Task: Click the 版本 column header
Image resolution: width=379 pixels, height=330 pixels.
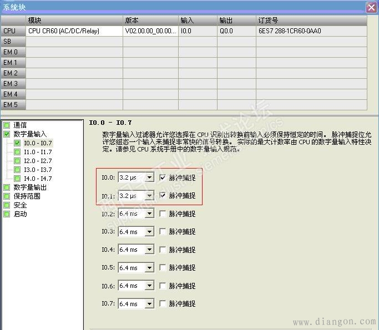Action: coord(150,21)
